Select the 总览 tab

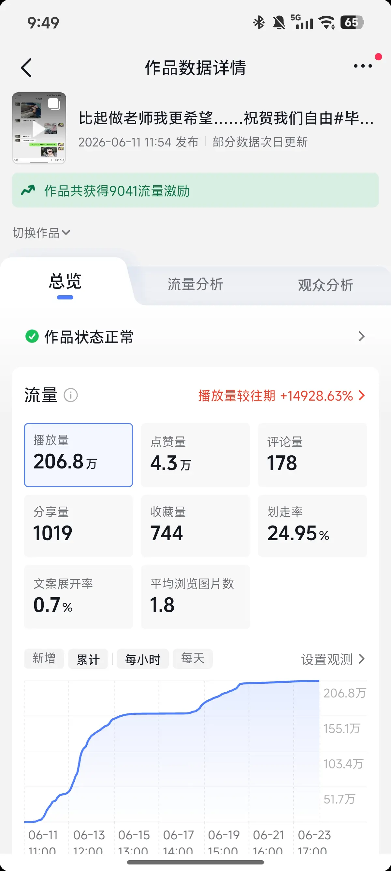(x=65, y=281)
